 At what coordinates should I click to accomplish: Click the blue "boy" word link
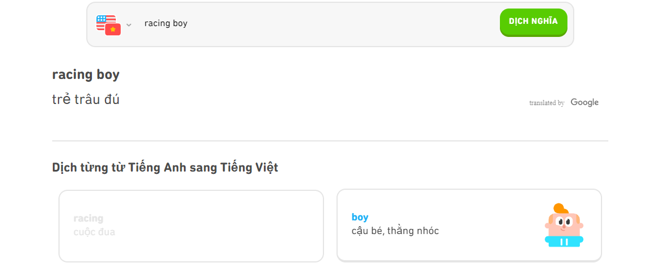(360, 217)
